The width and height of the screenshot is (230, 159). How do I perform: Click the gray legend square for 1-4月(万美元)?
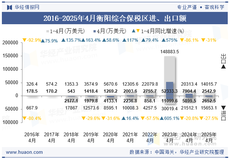point(47,31)
